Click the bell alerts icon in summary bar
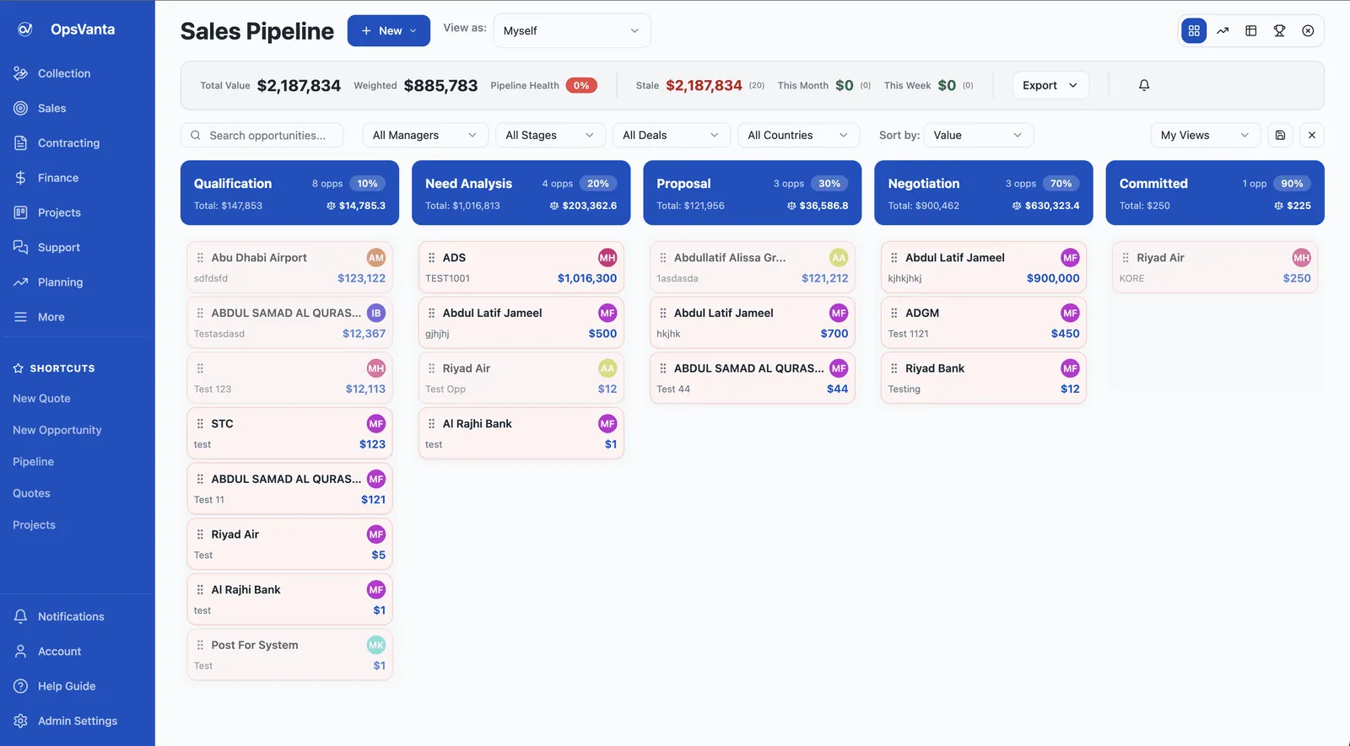This screenshot has height=746, width=1350. (x=1144, y=85)
